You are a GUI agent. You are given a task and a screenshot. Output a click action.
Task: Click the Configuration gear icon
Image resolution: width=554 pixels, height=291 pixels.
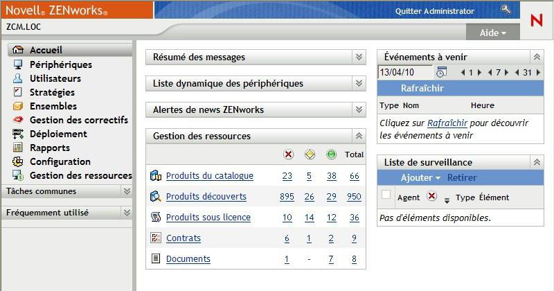(18, 161)
